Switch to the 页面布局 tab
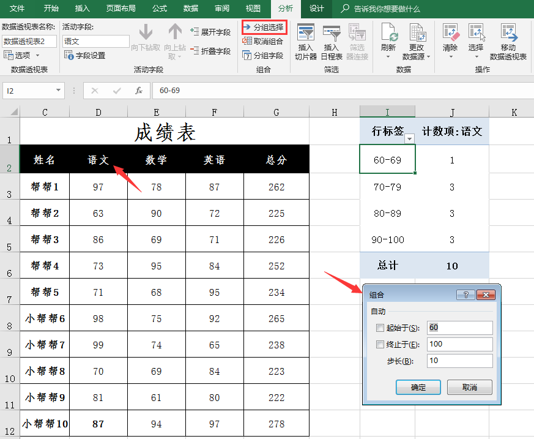534x439 pixels. pos(121,8)
